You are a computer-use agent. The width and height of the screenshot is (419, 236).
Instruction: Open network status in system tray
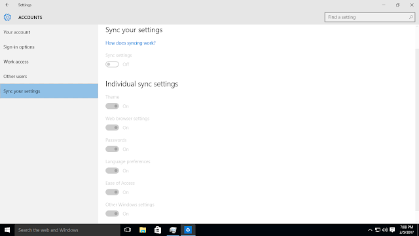click(378, 230)
